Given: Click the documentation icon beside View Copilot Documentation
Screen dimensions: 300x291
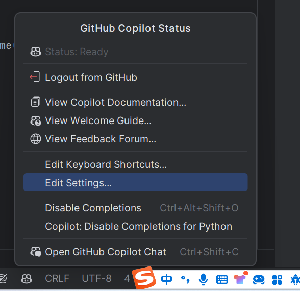Looking at the screenshot, I should (36, 102).
